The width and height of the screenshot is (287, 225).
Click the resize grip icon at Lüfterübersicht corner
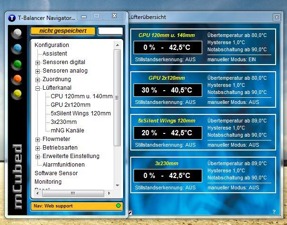coord(130,213)
